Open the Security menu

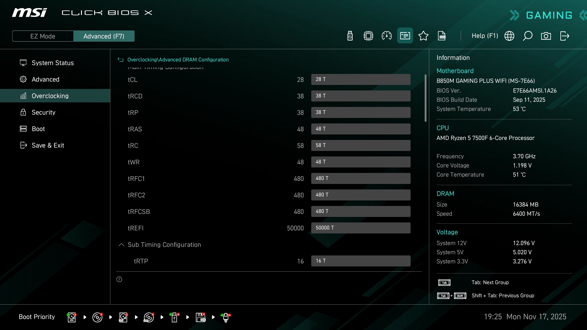click(55, 112)
